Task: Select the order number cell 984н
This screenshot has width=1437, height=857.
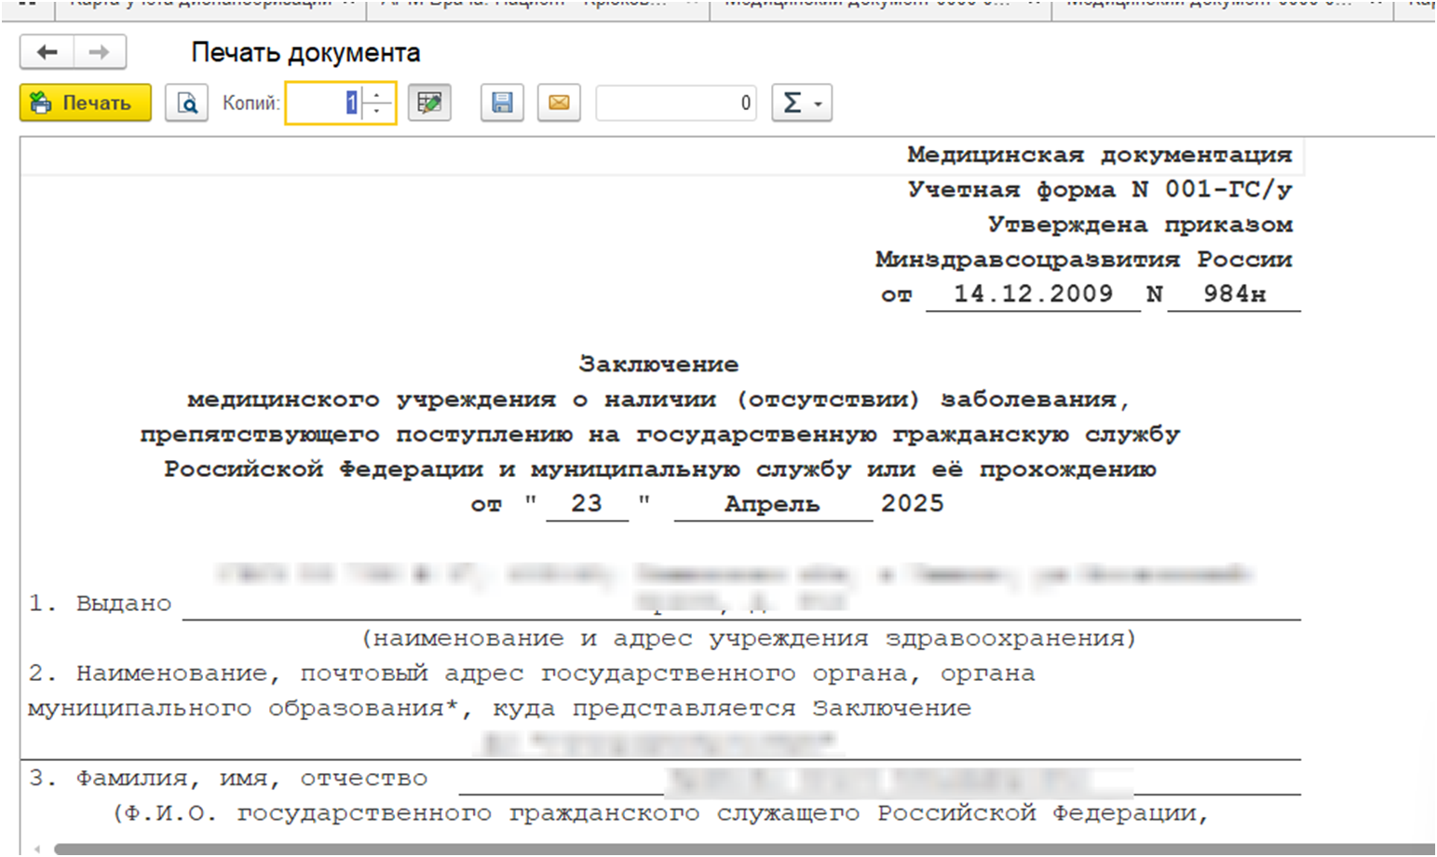Action: pos(1233,294)
